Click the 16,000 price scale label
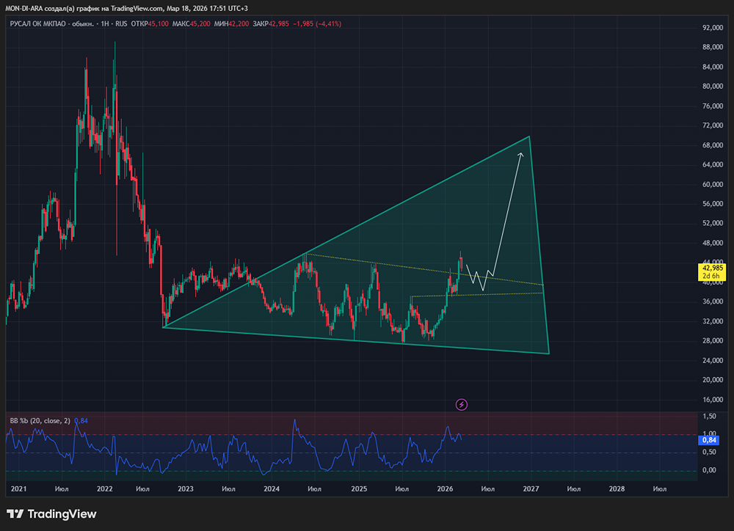The width and height of the screenshot is (734, 531). [x=713, y=400]
